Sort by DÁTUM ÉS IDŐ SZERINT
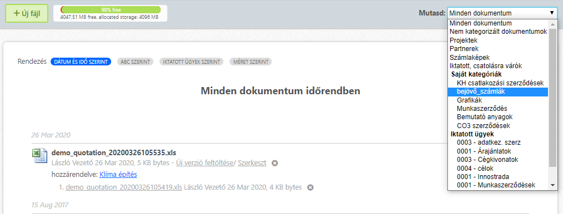Image resolution: width=563 pixels, height=214 pixels. [x=81, y=62]
